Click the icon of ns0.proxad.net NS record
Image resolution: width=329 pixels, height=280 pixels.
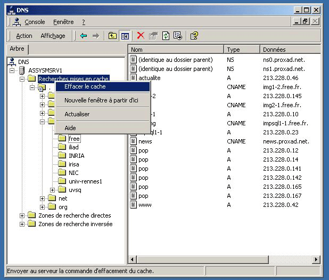coord(133,59)
